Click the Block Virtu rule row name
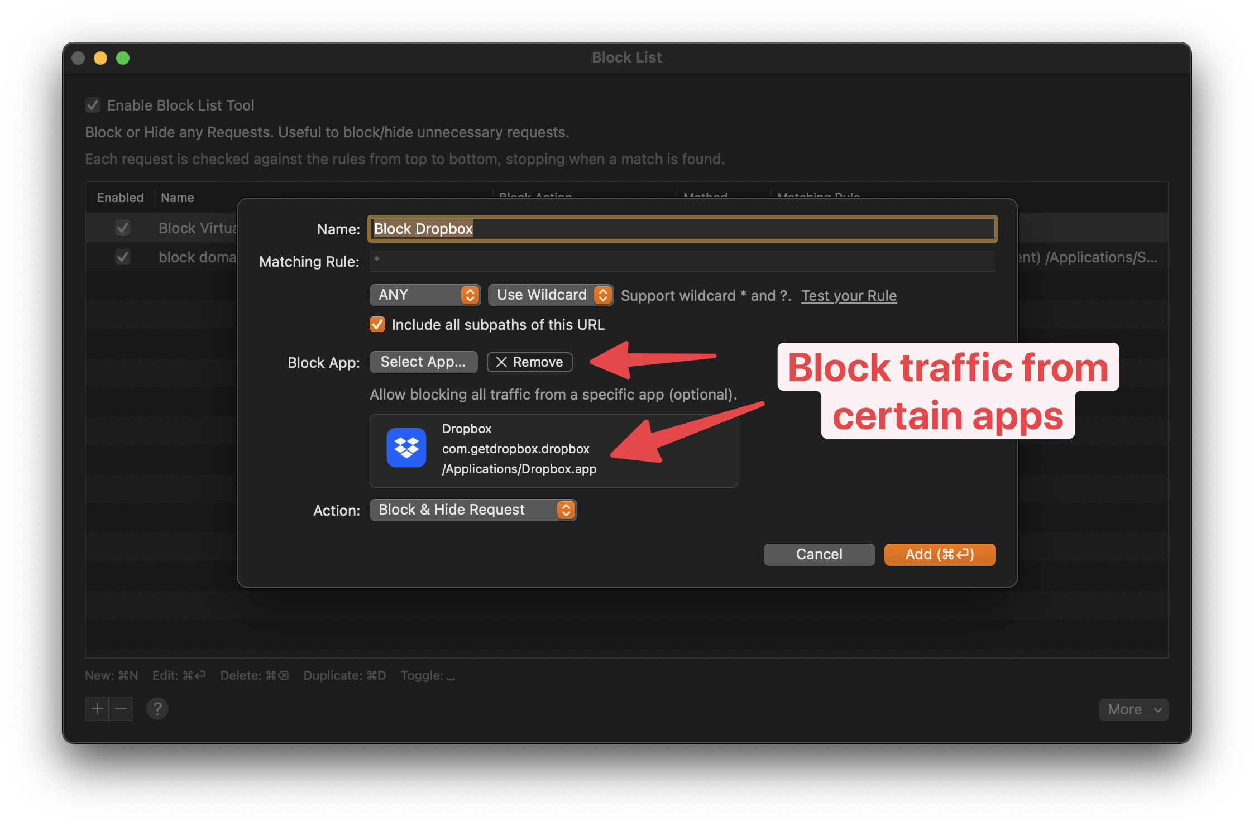Image resolution: width=1254 pixels, height=826 pixels. click(x=198, y=228)
